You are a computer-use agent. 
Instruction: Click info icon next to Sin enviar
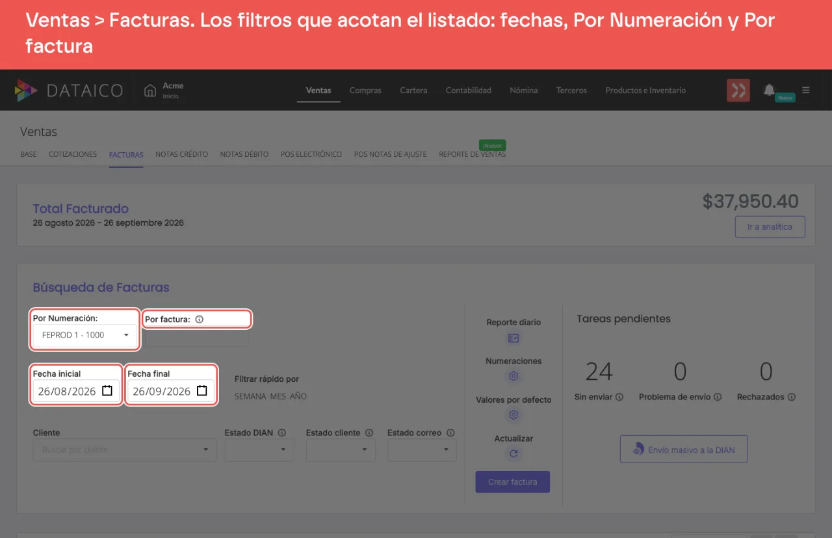click(x=619, y=397)
